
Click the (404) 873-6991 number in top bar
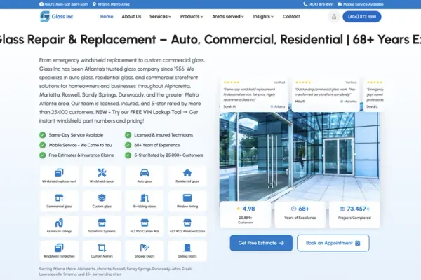tap(321, 4)
